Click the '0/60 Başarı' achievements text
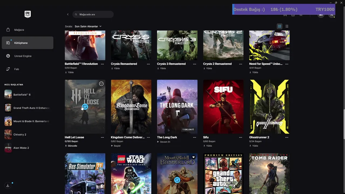This screenshot has height=194, width=345. tap(209, 141)
